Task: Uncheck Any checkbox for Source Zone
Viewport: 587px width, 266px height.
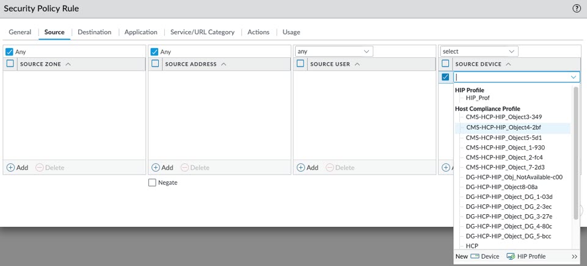Action: click(x=9, y=52)
